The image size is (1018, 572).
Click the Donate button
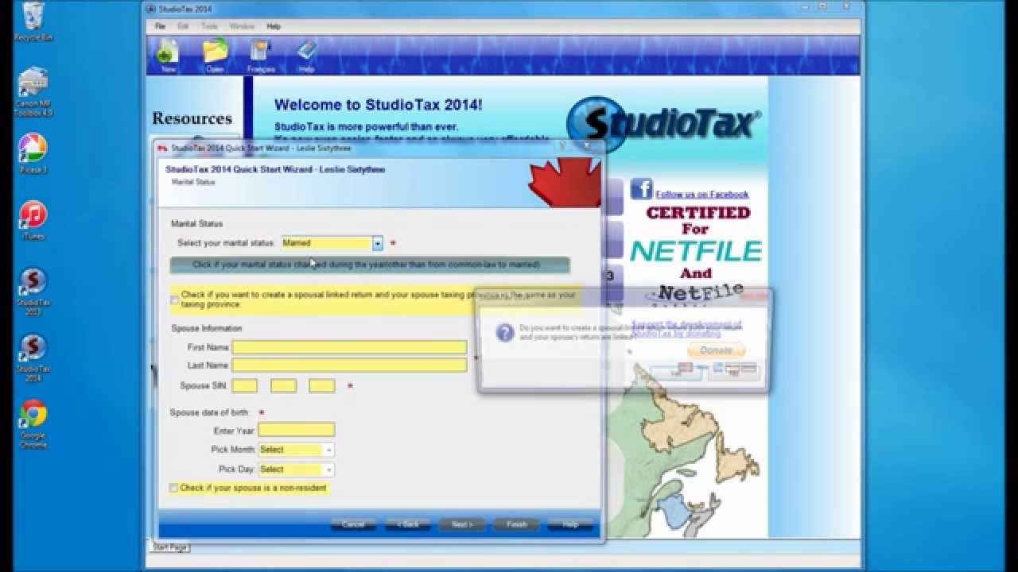716,350
